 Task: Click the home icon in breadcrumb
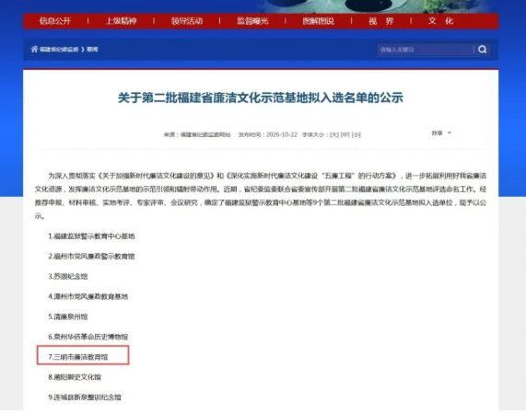pos(34,50)
